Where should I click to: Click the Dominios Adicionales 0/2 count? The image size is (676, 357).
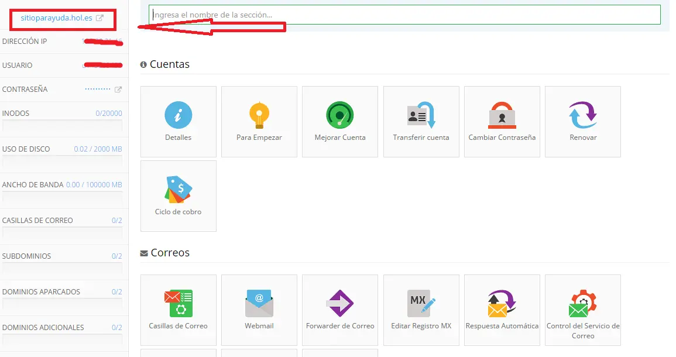pos(117,328)
